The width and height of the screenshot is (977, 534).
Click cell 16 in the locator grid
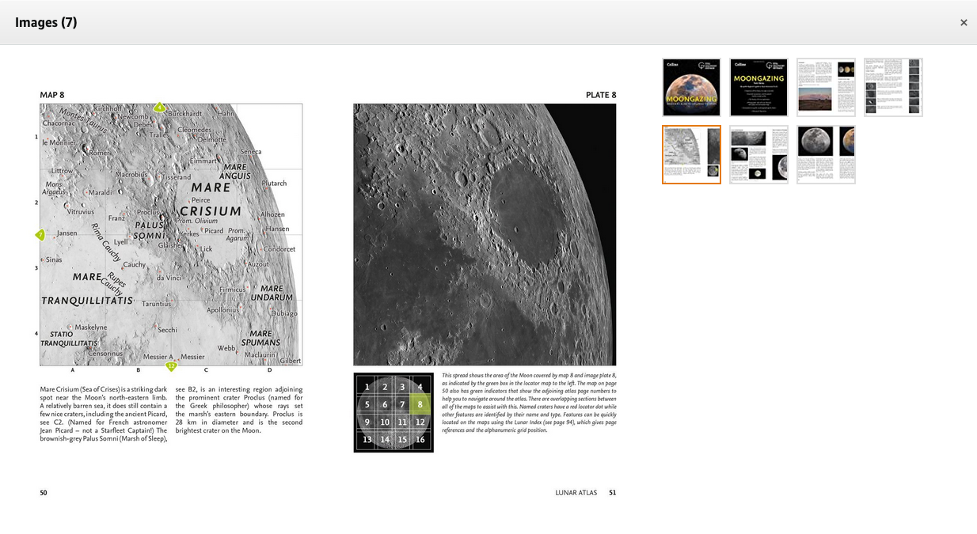click(420, 440)
